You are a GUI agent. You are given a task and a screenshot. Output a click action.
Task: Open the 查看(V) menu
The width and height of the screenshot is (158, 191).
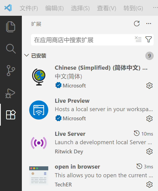coord(106,8)
